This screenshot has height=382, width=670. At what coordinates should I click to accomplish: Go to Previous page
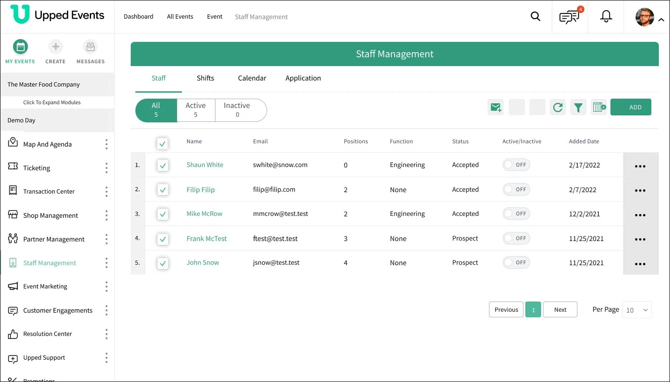click(x=506, y=309)
